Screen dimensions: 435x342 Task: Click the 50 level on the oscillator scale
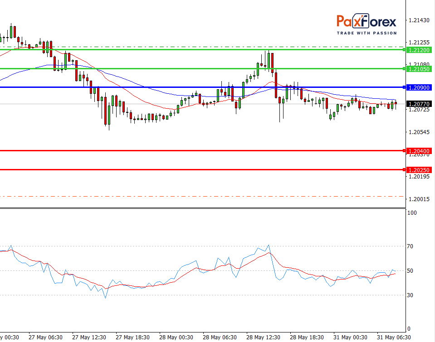411,271
